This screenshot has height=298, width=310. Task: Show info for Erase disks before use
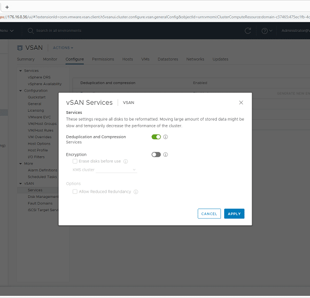point(126,161)
